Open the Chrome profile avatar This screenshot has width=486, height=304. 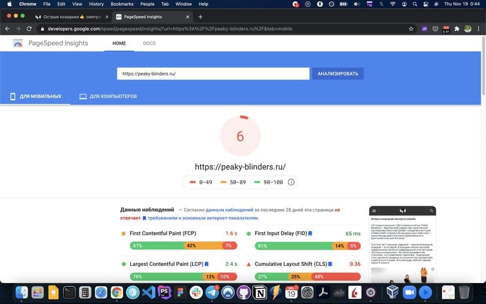point(467,29)
